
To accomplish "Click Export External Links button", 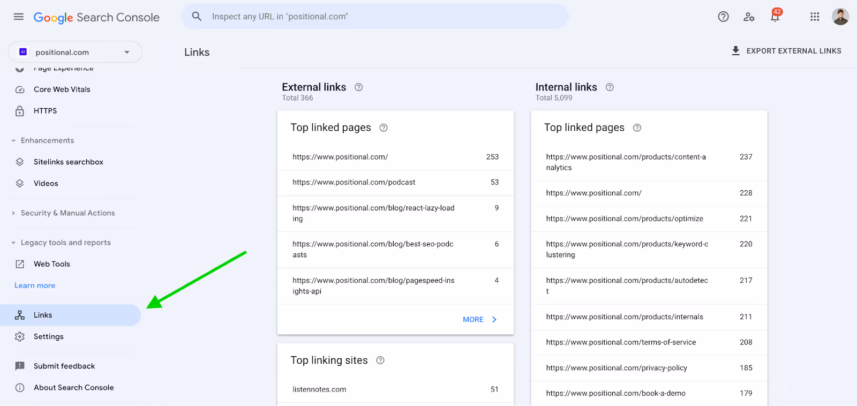I will click(786, 51).
